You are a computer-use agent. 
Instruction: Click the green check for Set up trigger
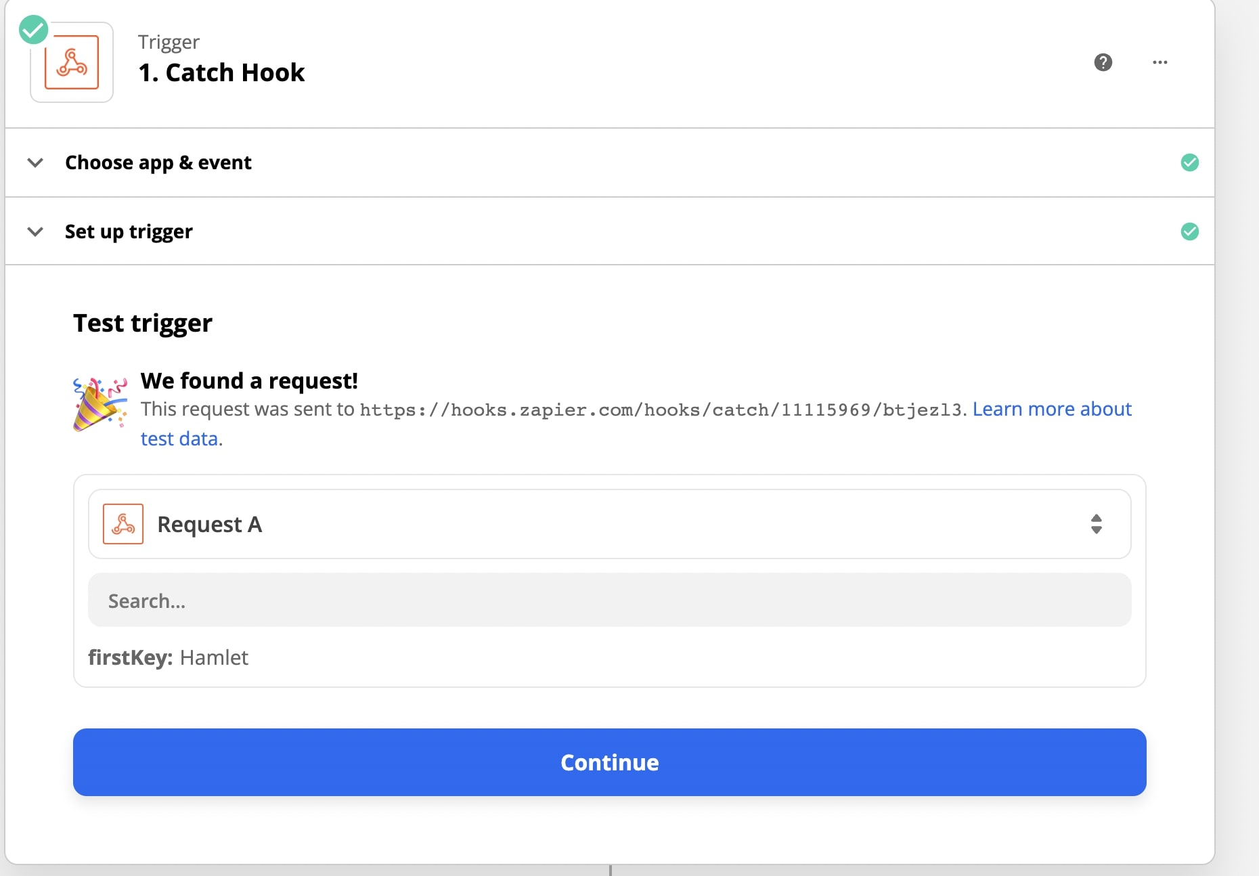pyautogui.click(x=1190, y=232)
